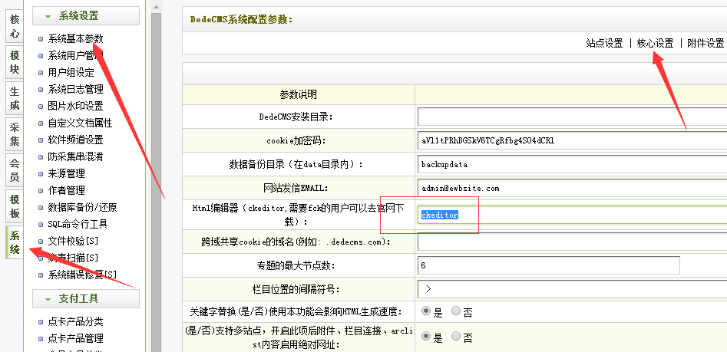Switch to the 模块 side tab
Image resolution: width=727 pixels, height=352 pixels.
coord(14,62)
